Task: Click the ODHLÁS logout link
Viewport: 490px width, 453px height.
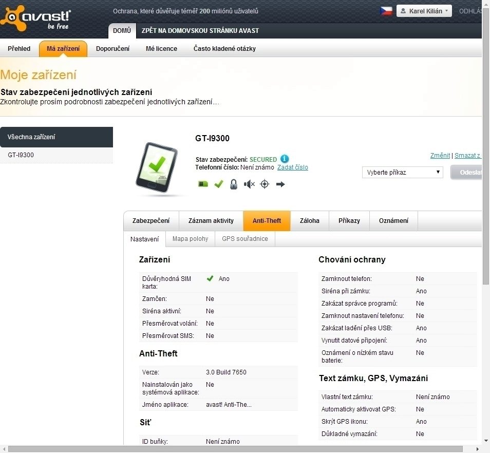Action: coord(470,11)
